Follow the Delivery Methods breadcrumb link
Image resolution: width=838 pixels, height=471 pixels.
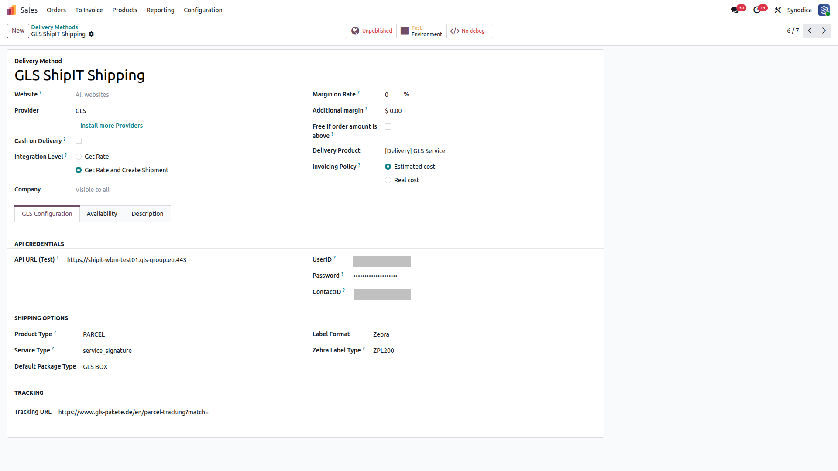coord(54,27)
